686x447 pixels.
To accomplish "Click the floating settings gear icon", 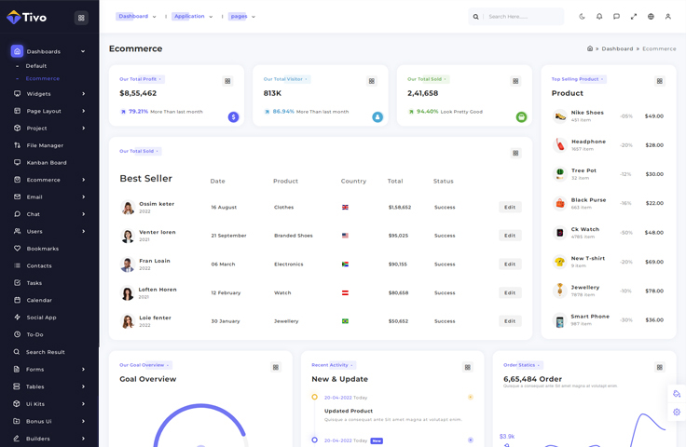I will 677,412.
